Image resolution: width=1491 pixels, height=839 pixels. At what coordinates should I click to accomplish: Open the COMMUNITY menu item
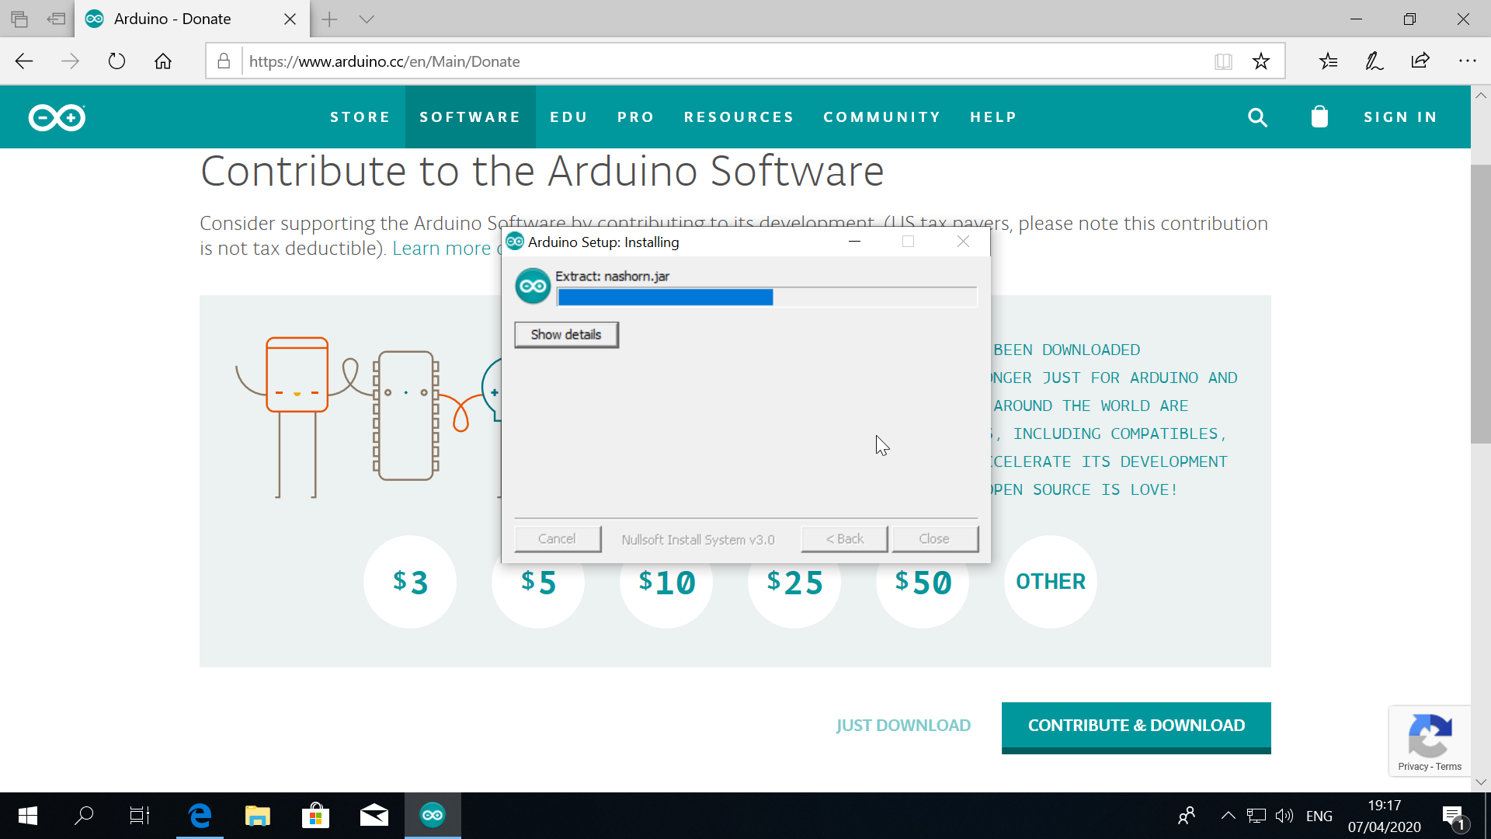[882, 117]
